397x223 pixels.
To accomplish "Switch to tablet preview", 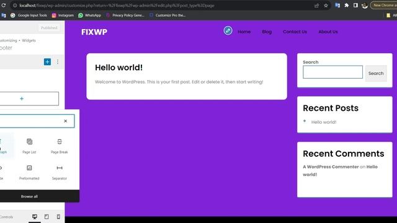I will tap(47, 217).
